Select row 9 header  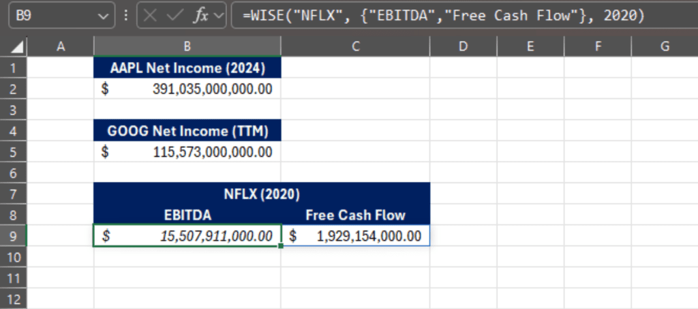tap(14, 236)
